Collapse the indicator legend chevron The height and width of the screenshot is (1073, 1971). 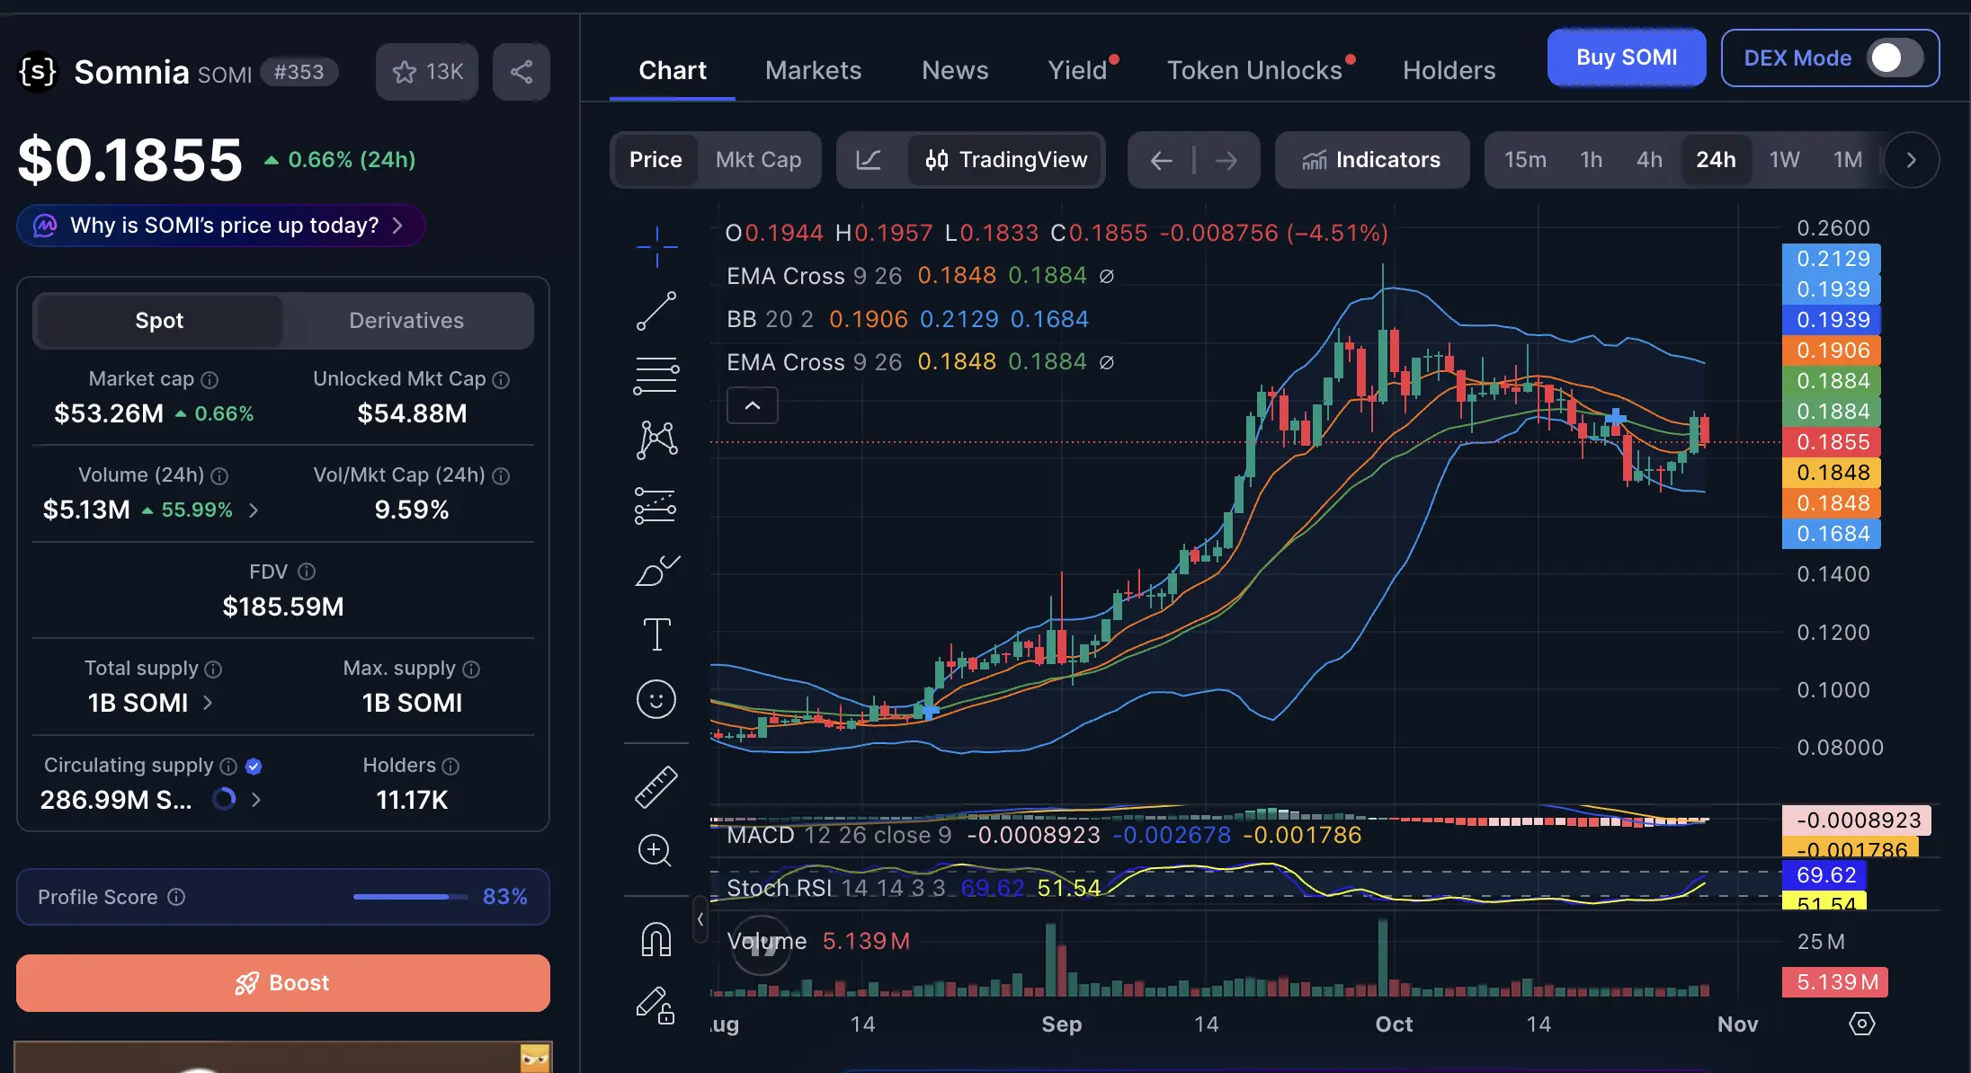pyautogui.click(x=753, y=406)
